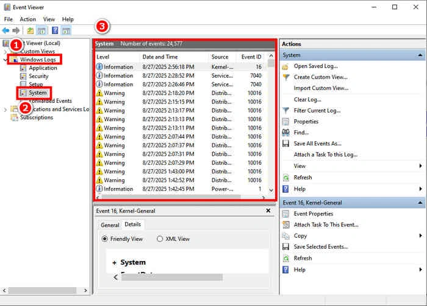Select the System log in tree
Screen dimensions: 427x306
38,93
